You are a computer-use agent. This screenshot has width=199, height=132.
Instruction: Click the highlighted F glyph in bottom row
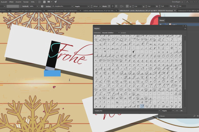pyautogui.click(x=142, y=106)
